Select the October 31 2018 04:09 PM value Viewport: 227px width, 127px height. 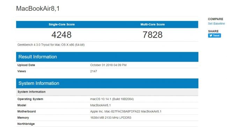108,65
